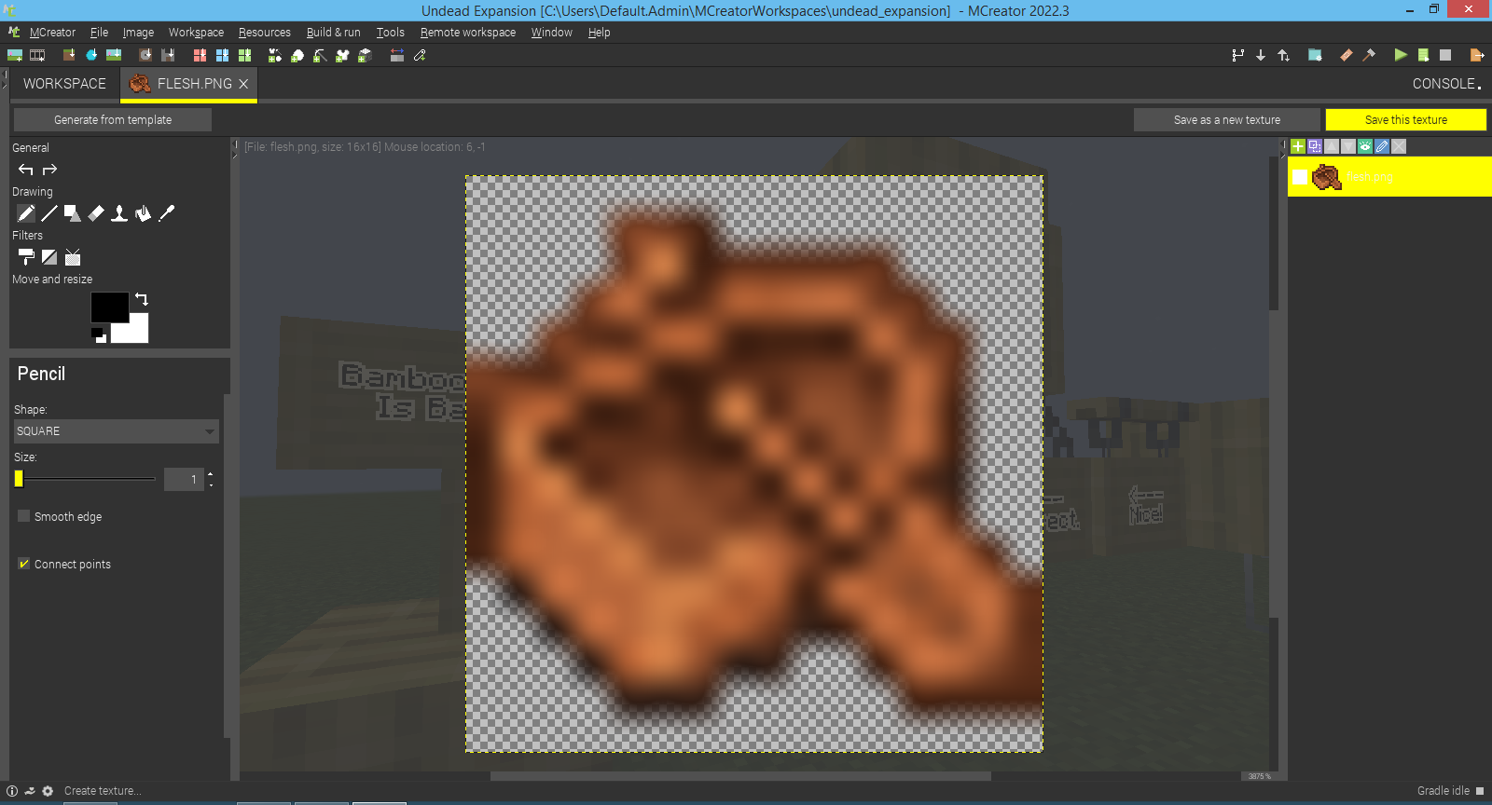Add a new layer with plus icon
Screen dimensions: 1492x805
1298,146
